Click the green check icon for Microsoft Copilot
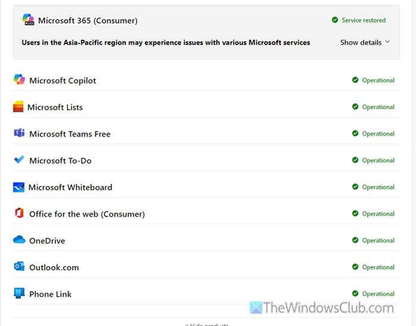Screen dimensions: 416x326 (355, 80)
